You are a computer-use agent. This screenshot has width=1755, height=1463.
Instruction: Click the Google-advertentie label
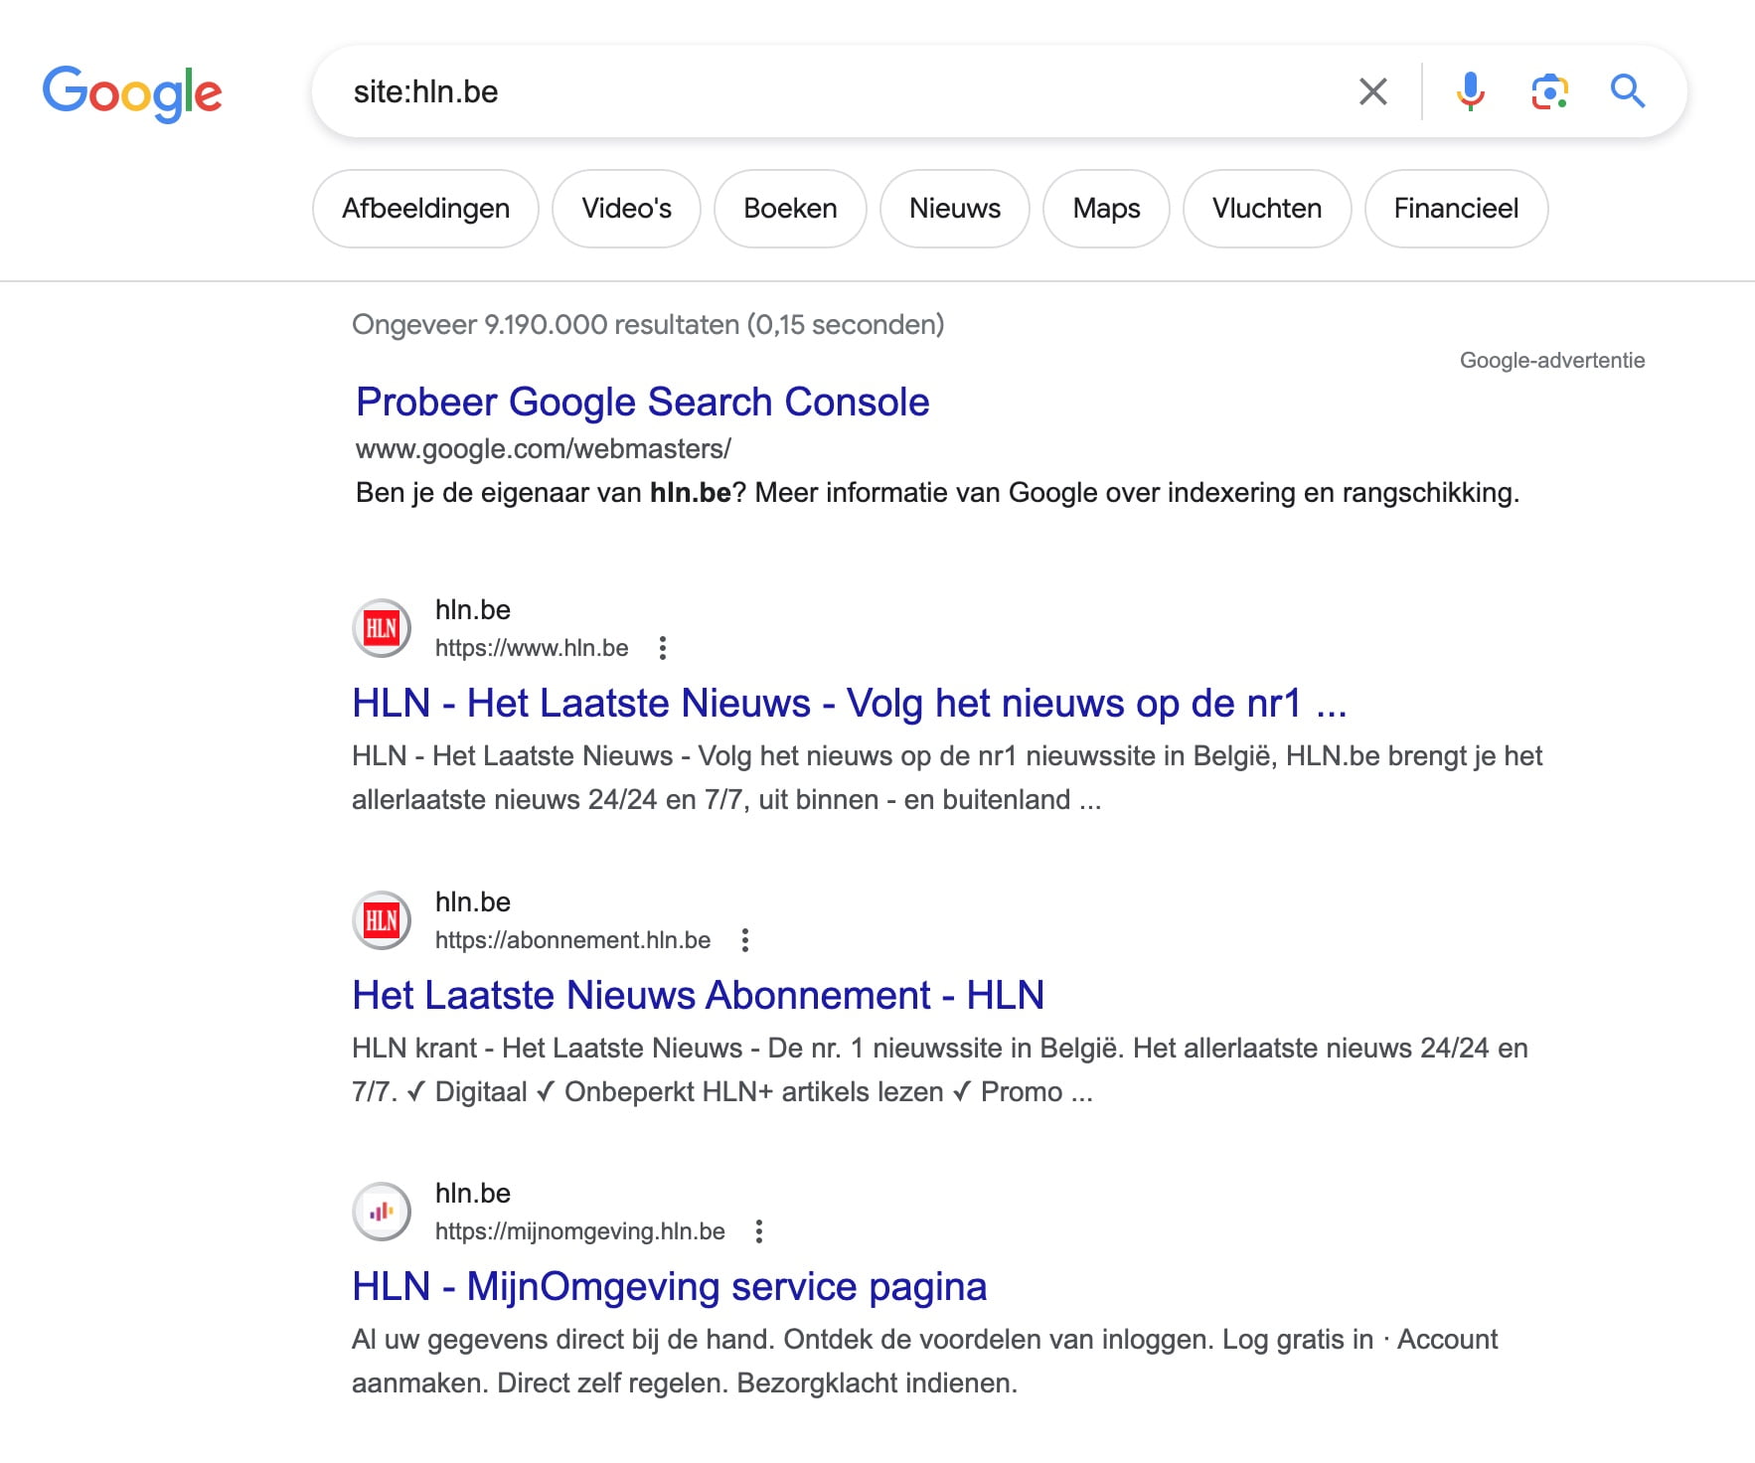(1551, 361)
